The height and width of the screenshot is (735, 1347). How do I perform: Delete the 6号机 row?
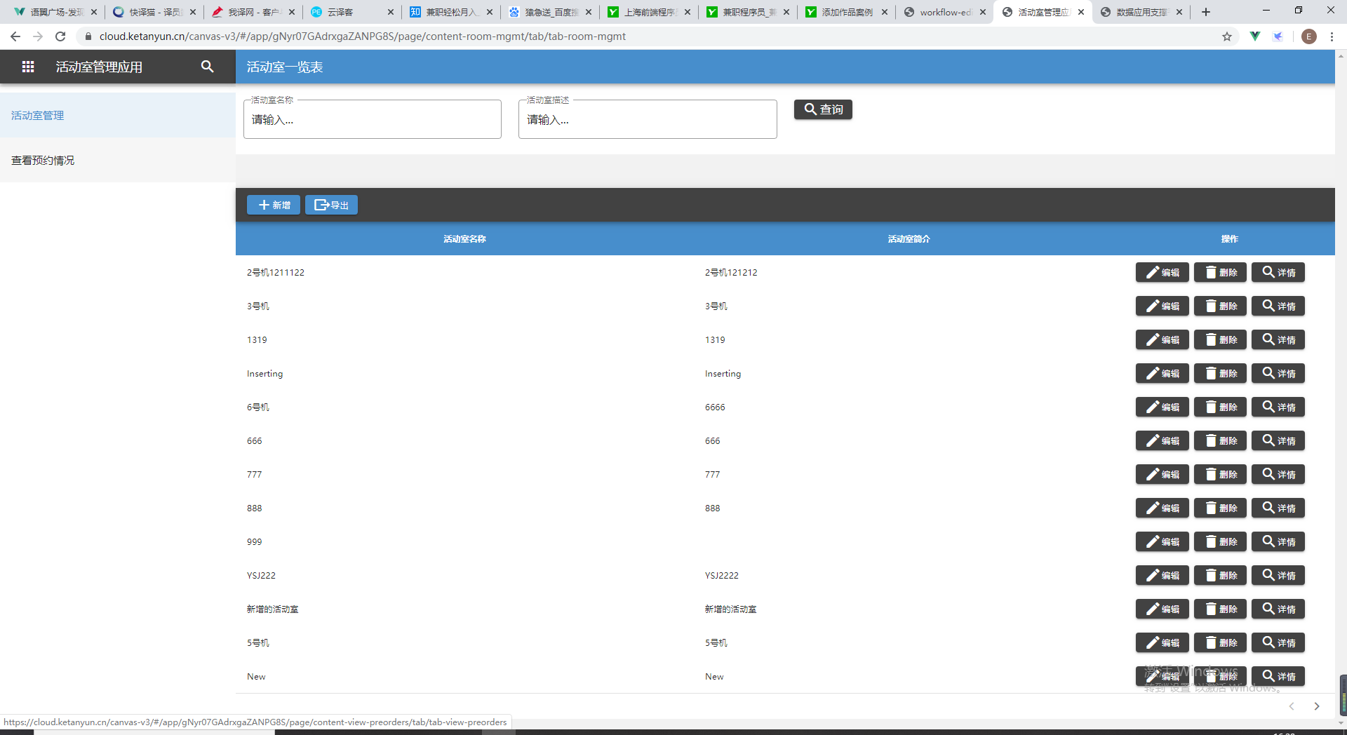point(1221,407)
